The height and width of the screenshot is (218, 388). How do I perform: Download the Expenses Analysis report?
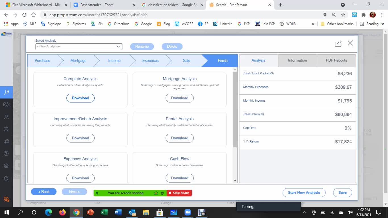[x=80, y=178]
